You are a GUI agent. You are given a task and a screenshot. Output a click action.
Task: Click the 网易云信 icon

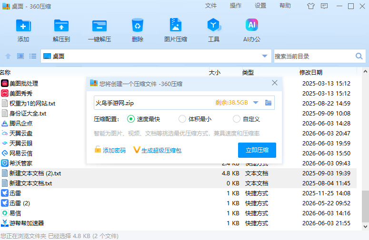point(5,154)
